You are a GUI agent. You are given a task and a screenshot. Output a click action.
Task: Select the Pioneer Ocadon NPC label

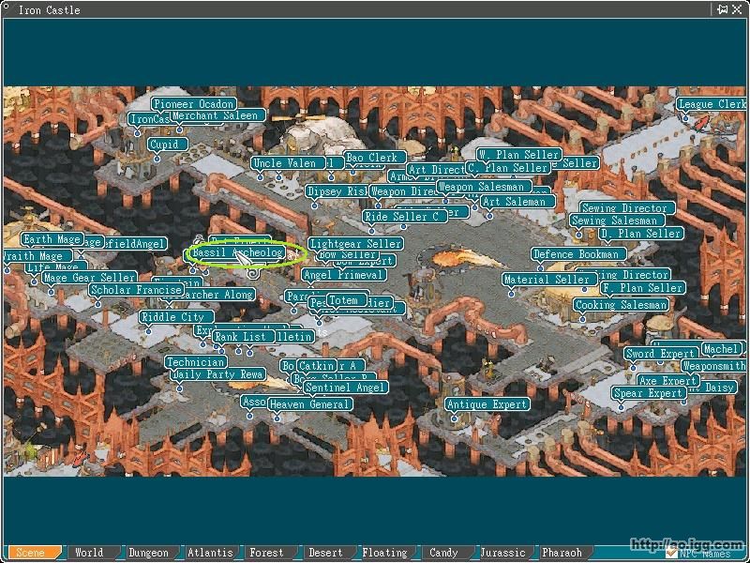(x=194, y=104)
